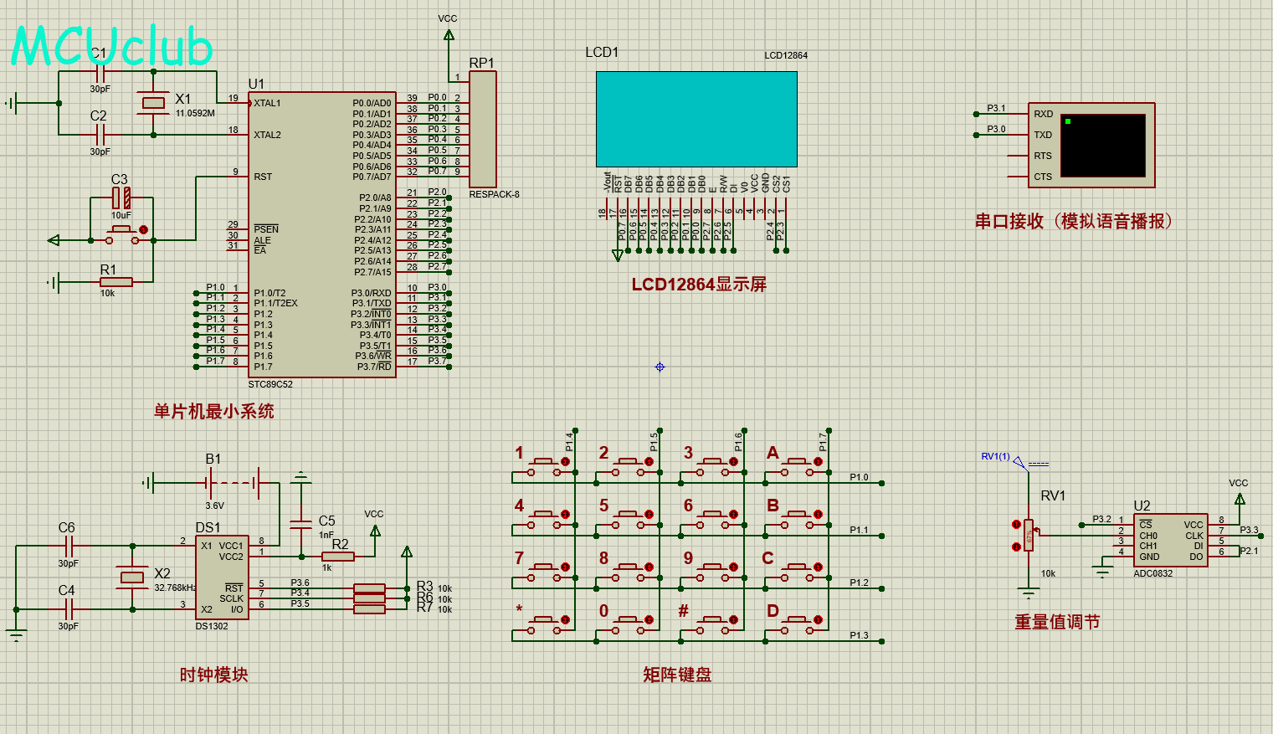
Task: Select the RV1 potentiometer body
Action: click(1029, 536)
